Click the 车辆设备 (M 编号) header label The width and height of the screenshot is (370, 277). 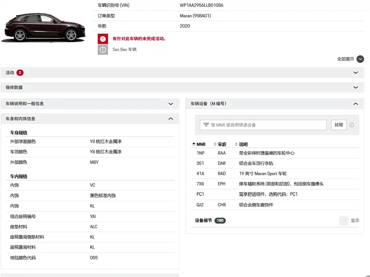pyautogui.click(x=208, y=104)
